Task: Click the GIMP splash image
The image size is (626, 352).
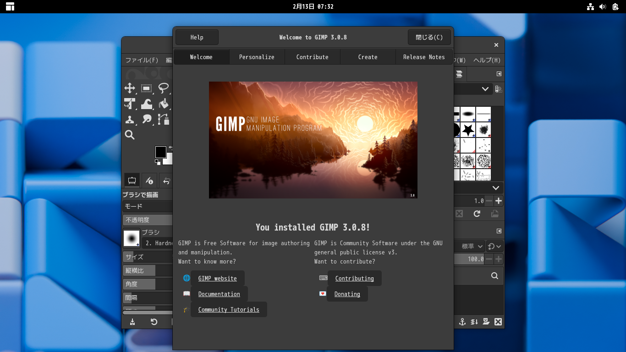Action: point(313,140)
